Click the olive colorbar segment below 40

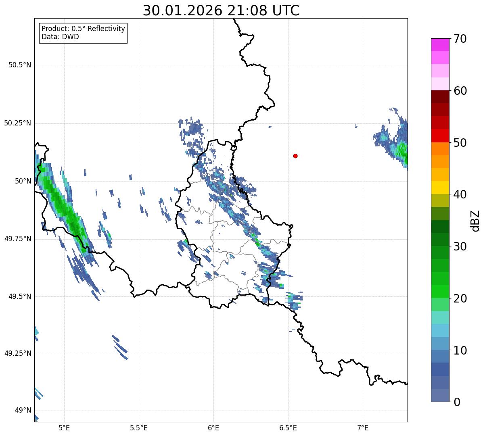pyautogui.click(x=440, y=200)
